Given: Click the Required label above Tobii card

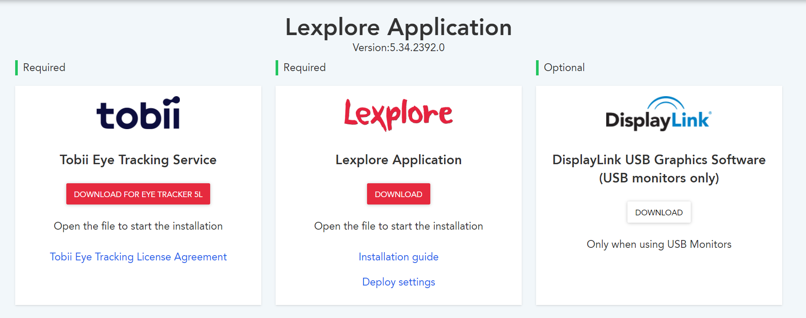Looking at the screenshot, I should [x=44, y=68].
